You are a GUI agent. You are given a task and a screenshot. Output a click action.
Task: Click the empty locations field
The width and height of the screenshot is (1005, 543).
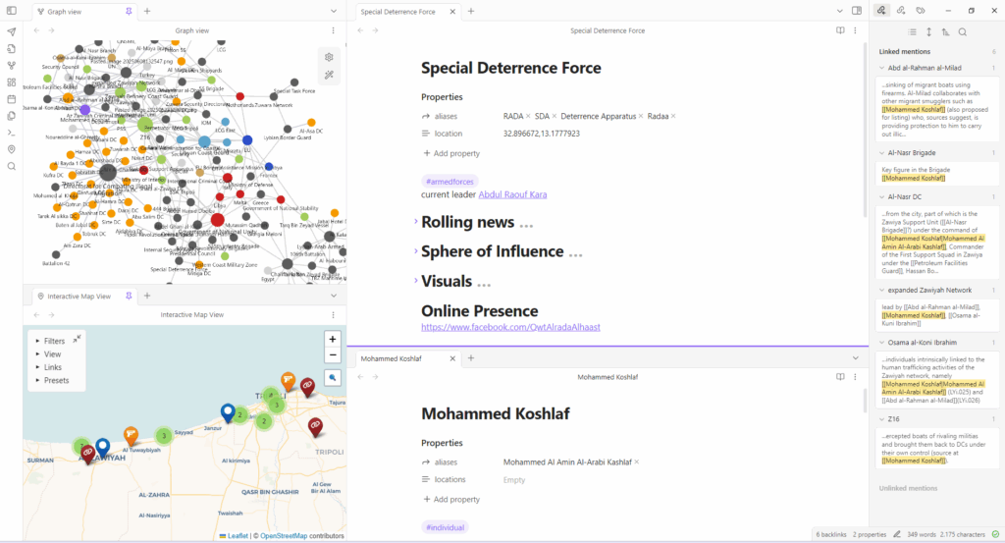pyautogui.click(x=514, y=480)
